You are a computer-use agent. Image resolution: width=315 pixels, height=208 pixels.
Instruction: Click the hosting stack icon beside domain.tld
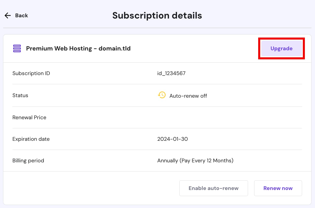pos(16,48)
